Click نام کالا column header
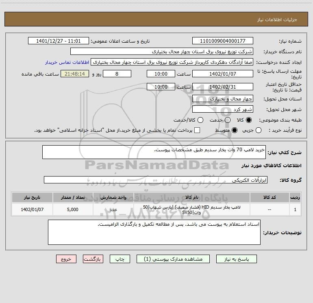This screenshot has width=313, height=303. pos(191,197)
